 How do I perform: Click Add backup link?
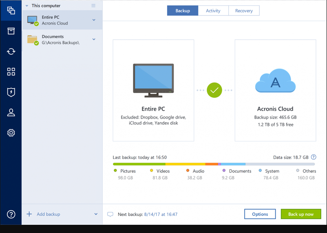click(x=49, y=214)
